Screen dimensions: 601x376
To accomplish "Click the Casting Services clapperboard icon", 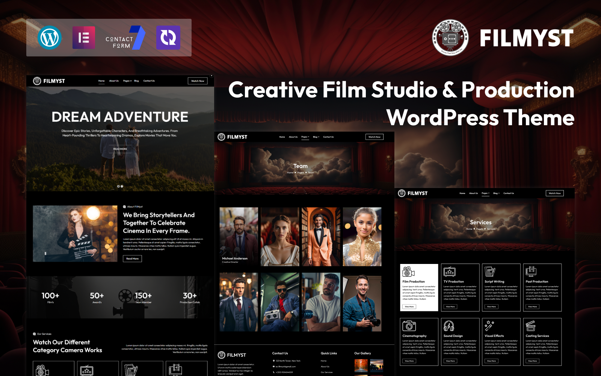I will pos(530,326).
